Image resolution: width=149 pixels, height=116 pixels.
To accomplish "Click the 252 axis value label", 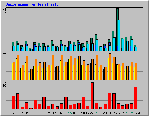I will pos(4,10).
